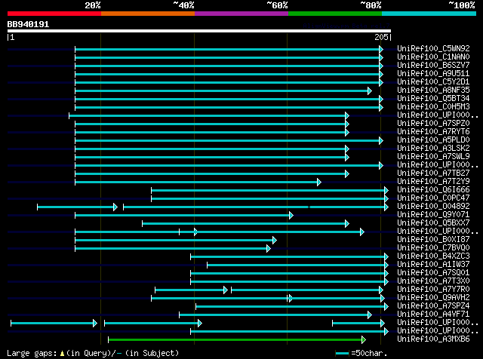Click the cyan ~100% identity legend segment
483x359 pixels.
point(429,14)
